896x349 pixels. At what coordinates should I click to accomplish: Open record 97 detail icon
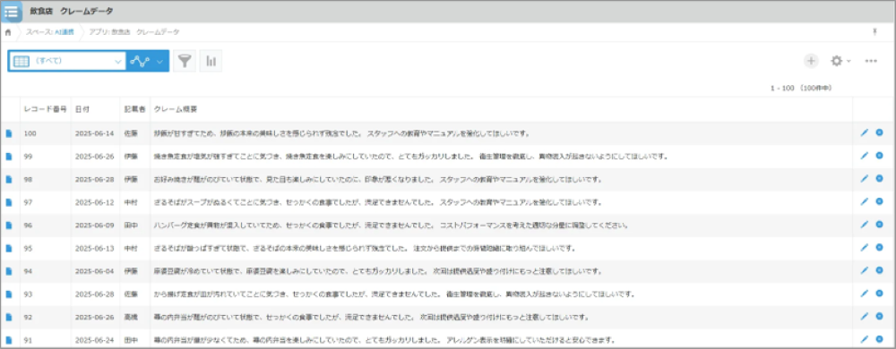pyautogui.click(x=9, y=202)
